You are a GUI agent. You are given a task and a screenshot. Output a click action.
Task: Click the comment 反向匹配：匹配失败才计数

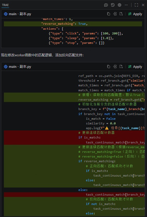[109, 199]
